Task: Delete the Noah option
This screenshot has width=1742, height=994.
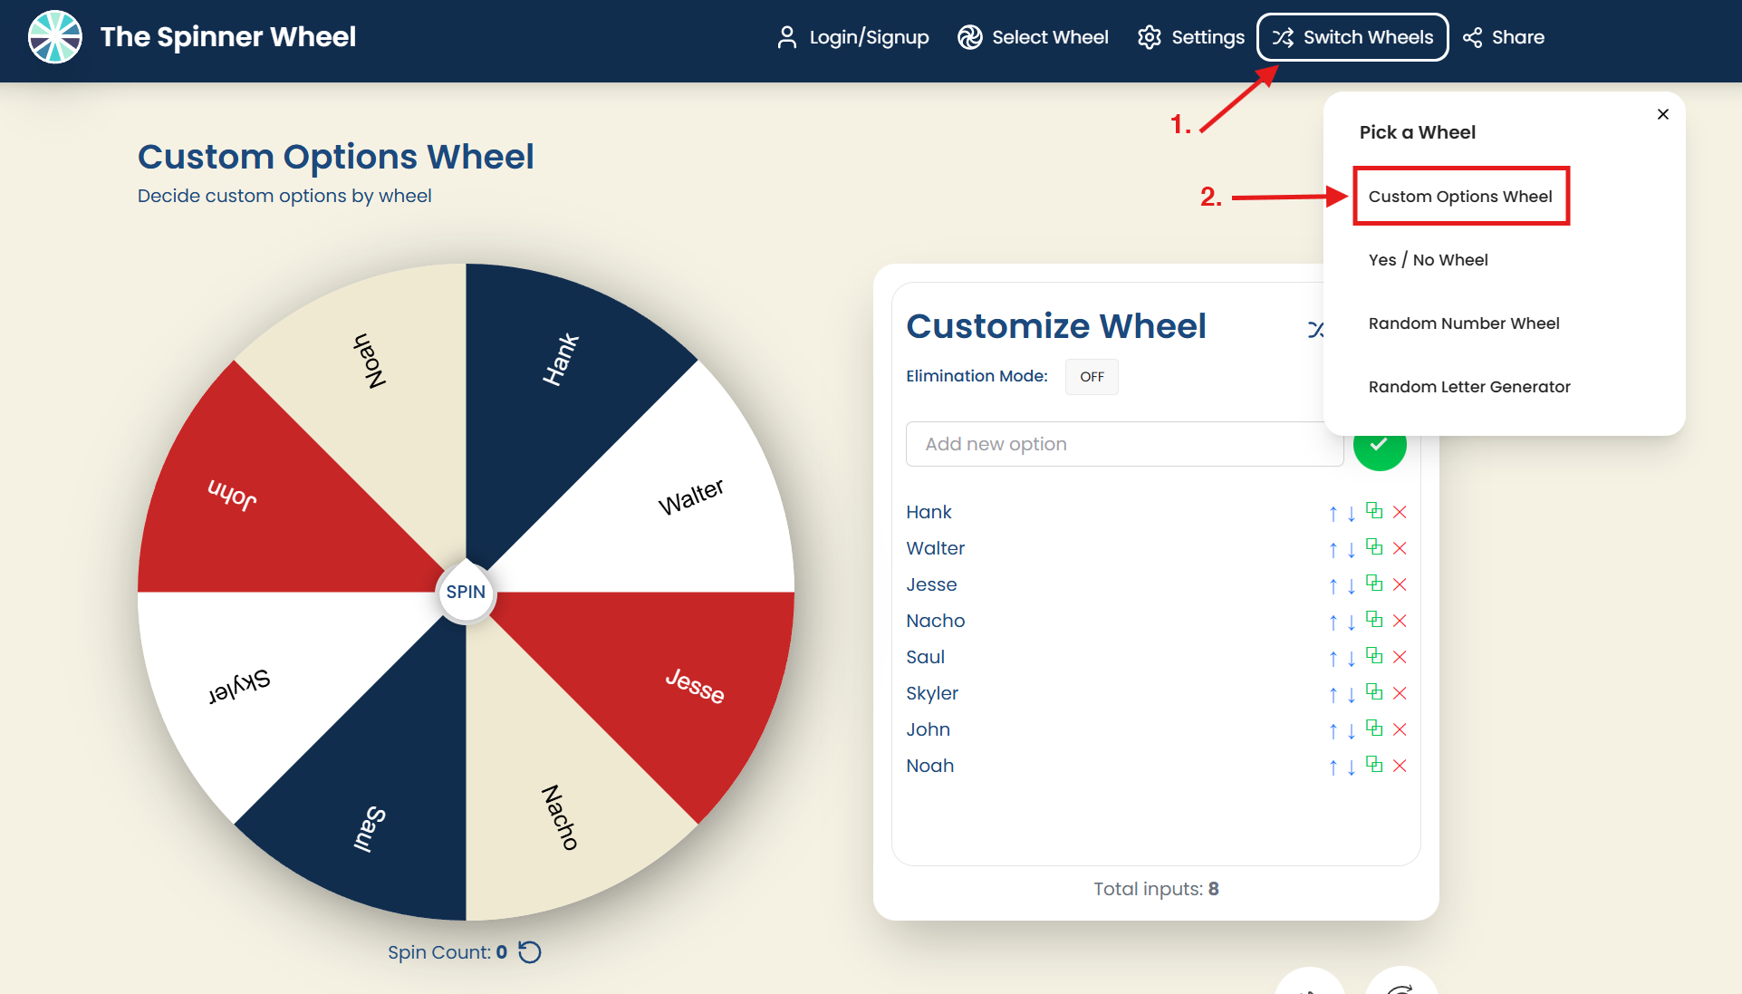Action: [1399, 766]
